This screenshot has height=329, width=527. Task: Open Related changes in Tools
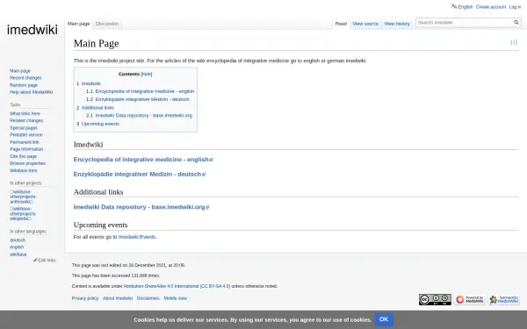pyautogui.click(x=26, y=121)
